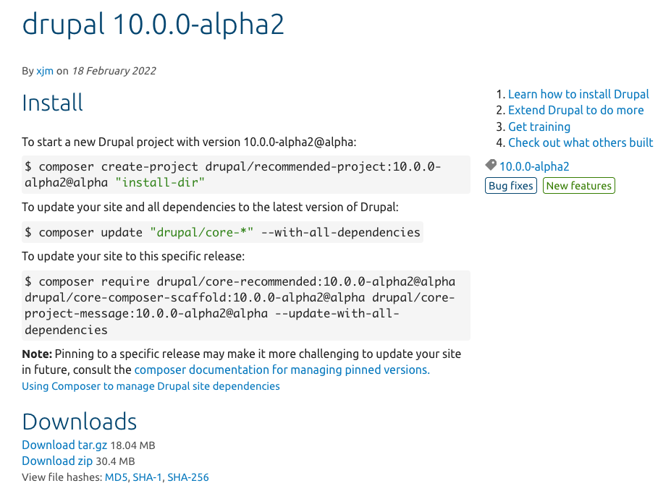This screenshot has width=671, height=491.
Task: Open Learn how to install Drupal
Action: click(578, 94)
